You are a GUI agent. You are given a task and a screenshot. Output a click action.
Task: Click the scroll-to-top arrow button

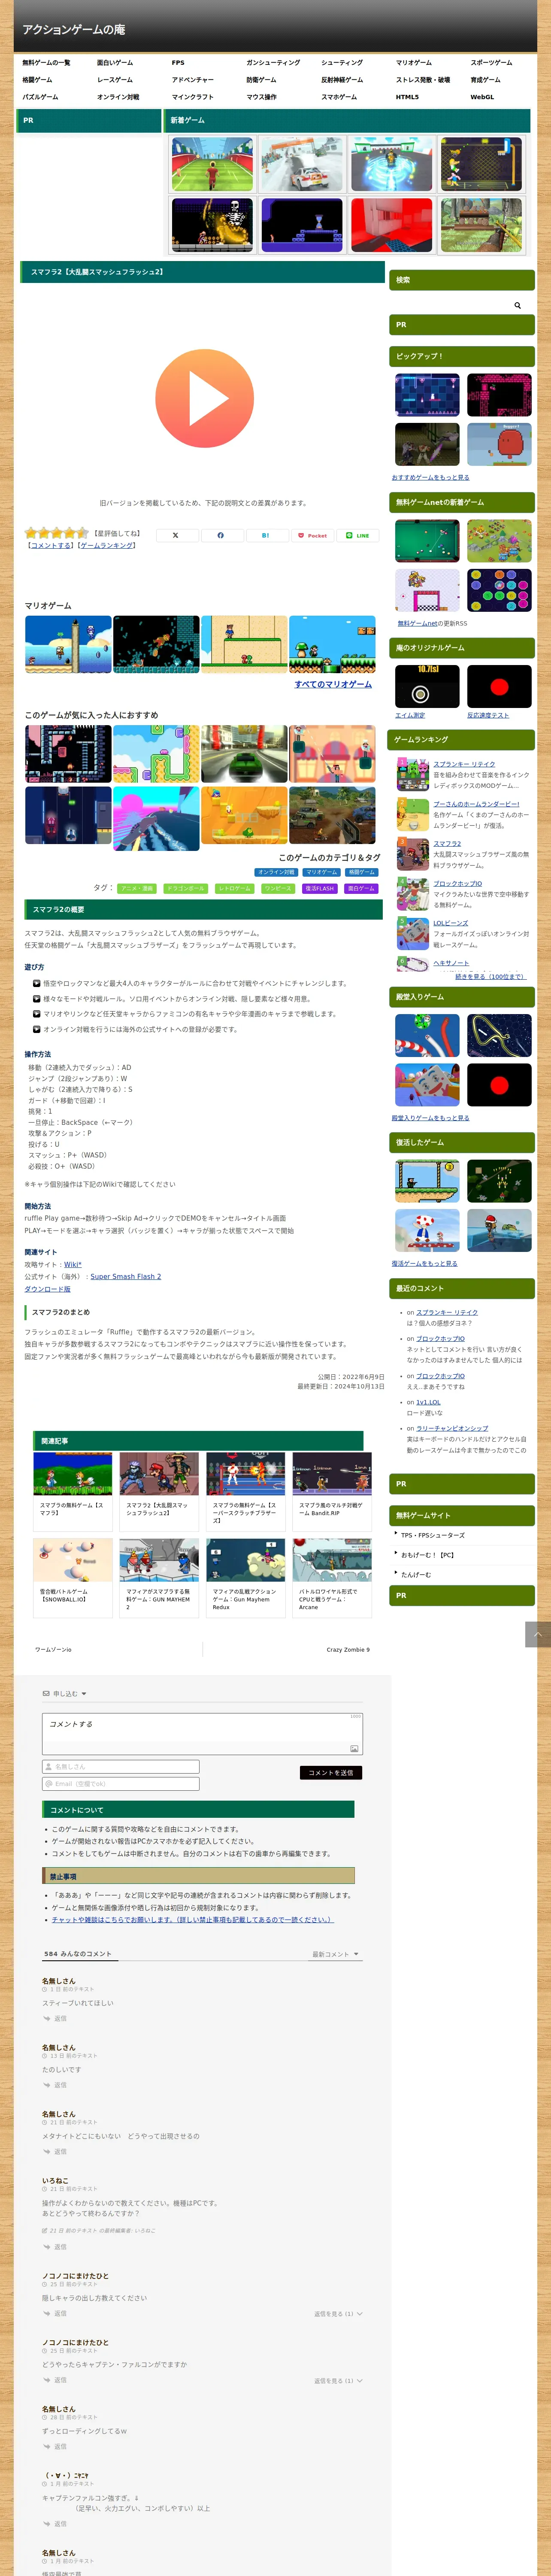[x=538, y=1635]
